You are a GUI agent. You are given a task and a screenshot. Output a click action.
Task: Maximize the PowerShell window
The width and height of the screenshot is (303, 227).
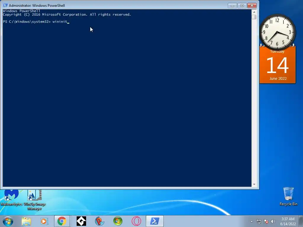coord(242,6)
